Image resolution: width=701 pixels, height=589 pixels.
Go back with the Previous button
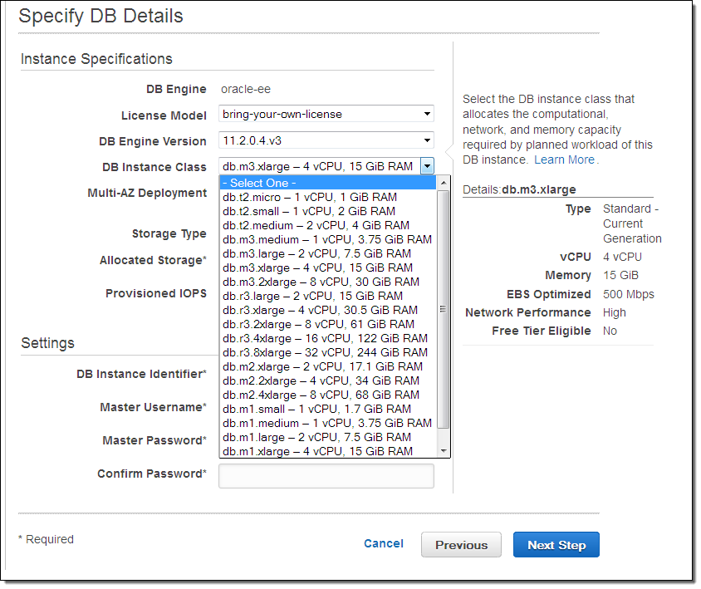(461, 545)
